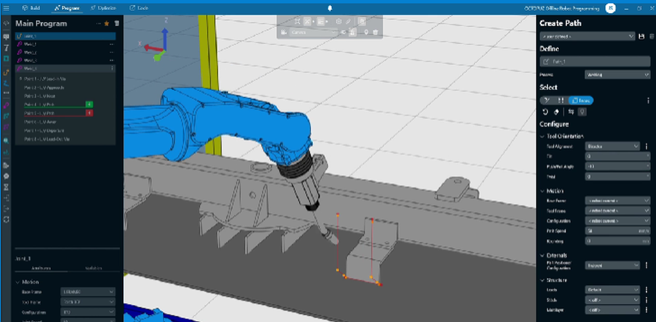Collapse the Externals section
The width and height of the screenshot is (656, 322).
click(543, 255)
